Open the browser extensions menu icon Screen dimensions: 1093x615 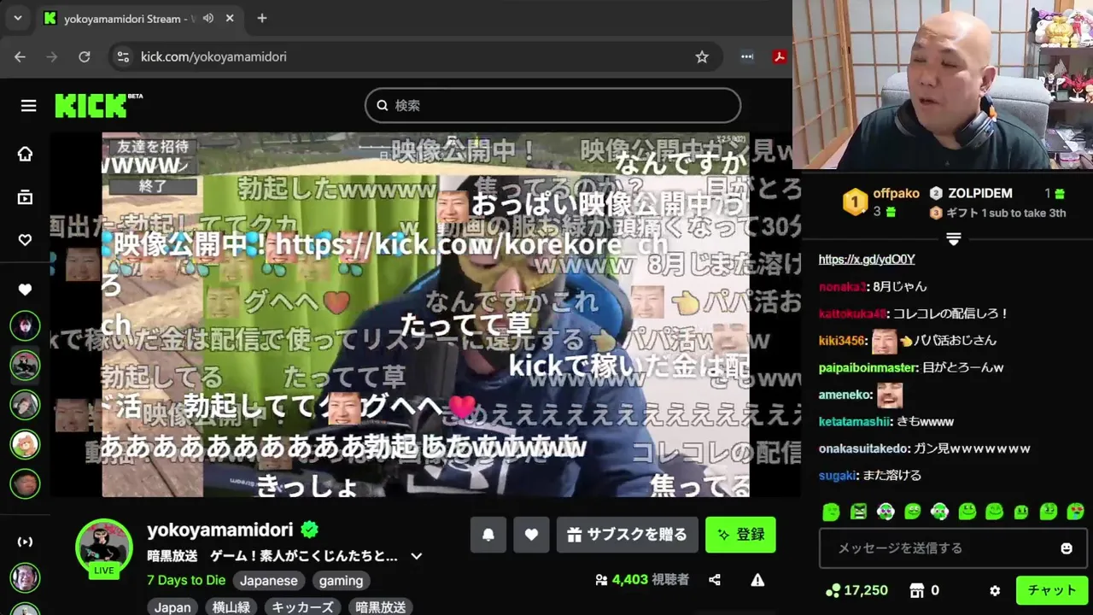coord(747,56)
